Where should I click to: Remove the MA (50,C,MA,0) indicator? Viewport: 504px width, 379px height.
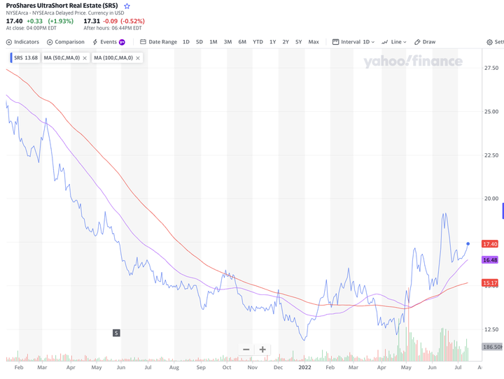point(85,58)
